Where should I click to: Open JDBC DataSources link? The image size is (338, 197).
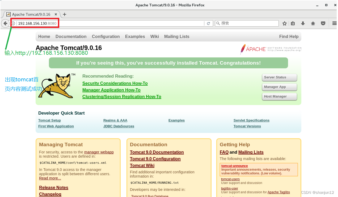119,126
